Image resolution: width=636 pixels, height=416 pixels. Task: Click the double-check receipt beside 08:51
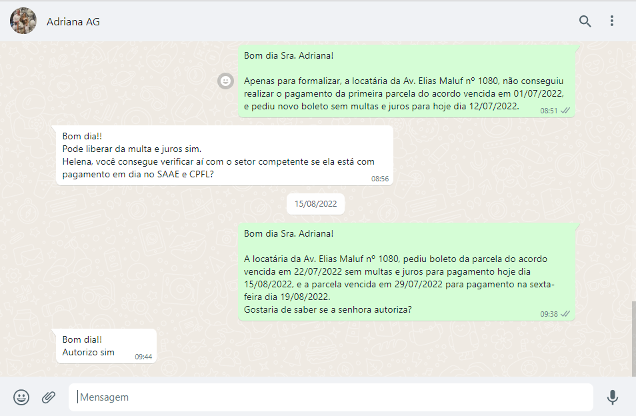click(x=565, y=111)
